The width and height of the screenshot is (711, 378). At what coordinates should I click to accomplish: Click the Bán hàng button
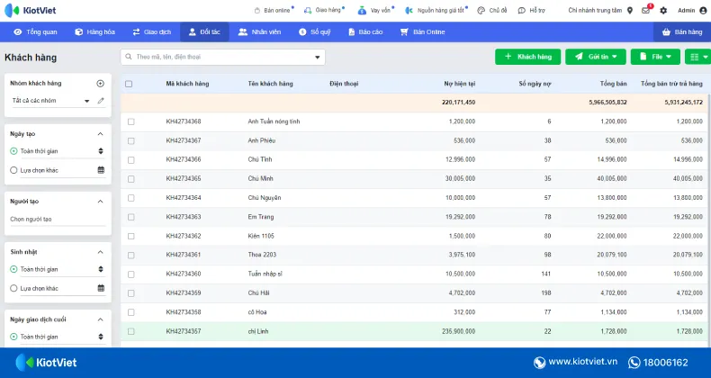(x=681, y=31)
